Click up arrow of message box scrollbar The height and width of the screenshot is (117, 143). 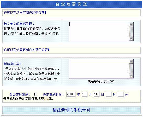coord(131,61)
